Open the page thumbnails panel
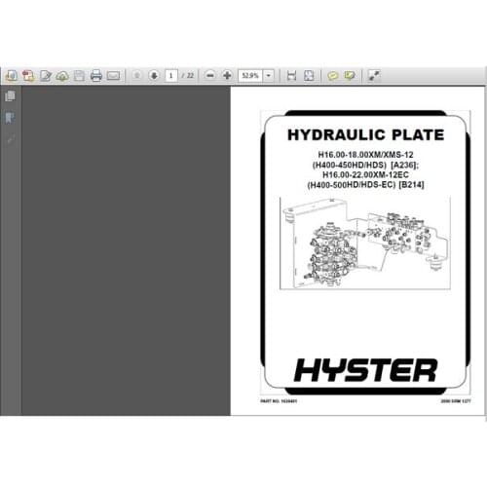This screenshot has height=487, width=487. [11, 96]
